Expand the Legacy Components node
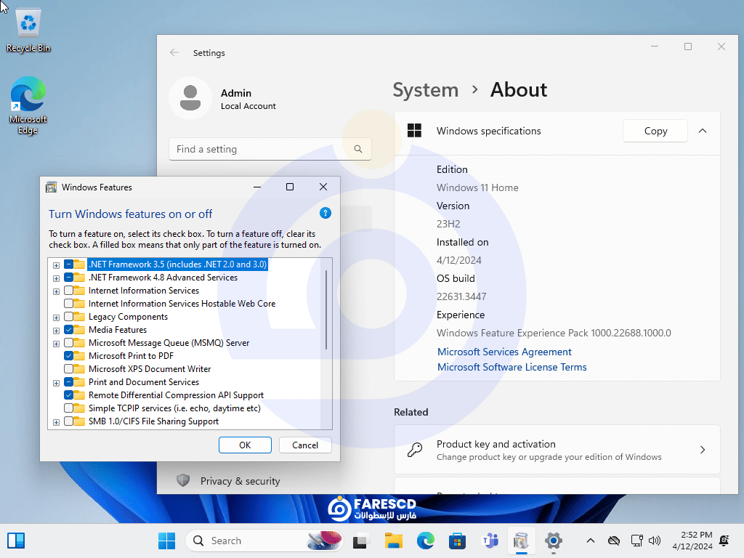This screenshot has height=558, width=744. pyautogui.click(x=56, y=318)
